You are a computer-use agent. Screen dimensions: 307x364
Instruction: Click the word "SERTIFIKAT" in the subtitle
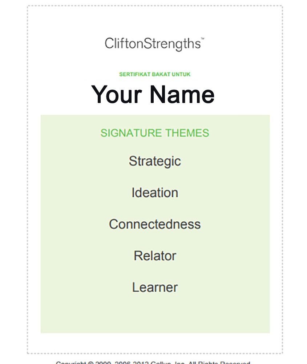pyautogui.click(x=134, y=74)
